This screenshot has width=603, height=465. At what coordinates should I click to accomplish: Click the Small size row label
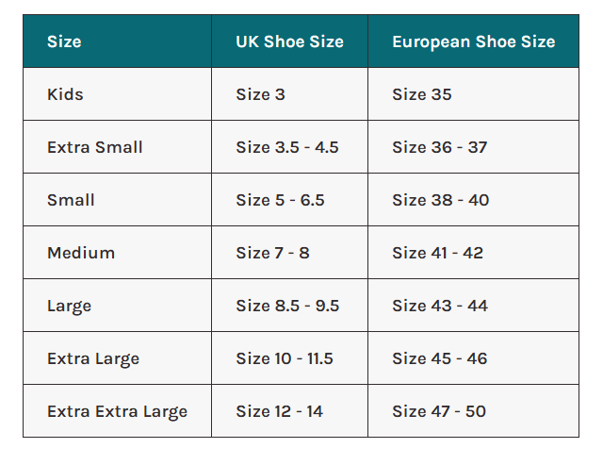click(x=71, y=200)
